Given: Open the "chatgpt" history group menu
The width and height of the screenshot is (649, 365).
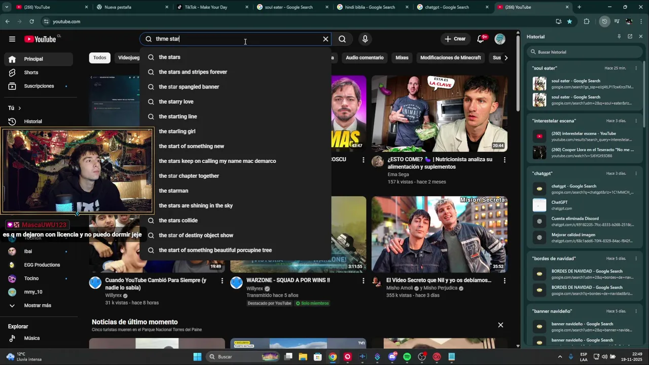Looking at the screenshot, I should coord(636,173).
